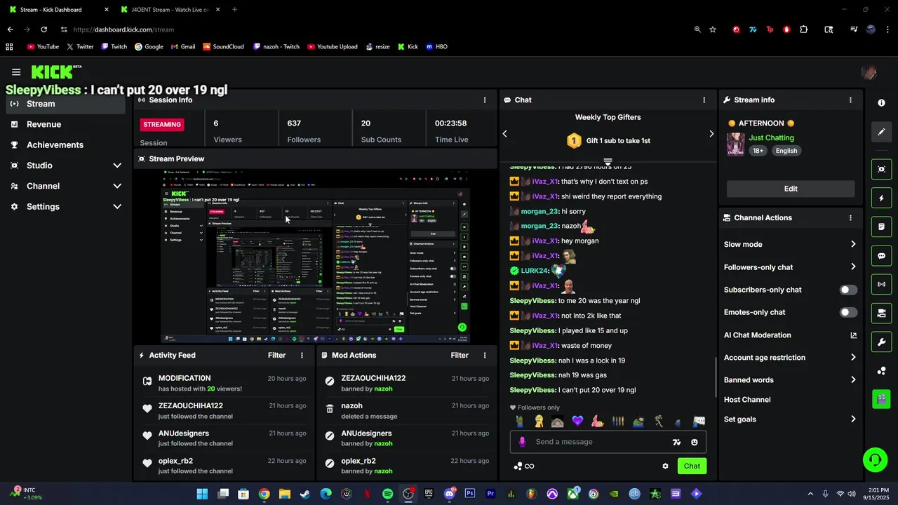Viewport: 898px width, 505px height.
Task: Open Activity Feed three-dot menu
Action: click(302, 355)
